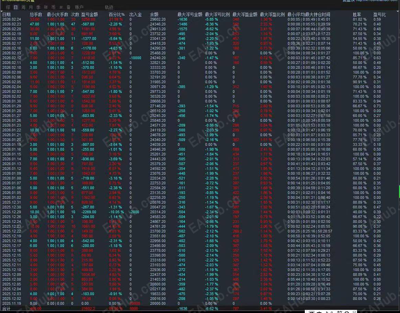Click holding time 0:08:02 | 0:11:35 | 0:17:05
Screen dimensions: 400x313
click(309, 270)
